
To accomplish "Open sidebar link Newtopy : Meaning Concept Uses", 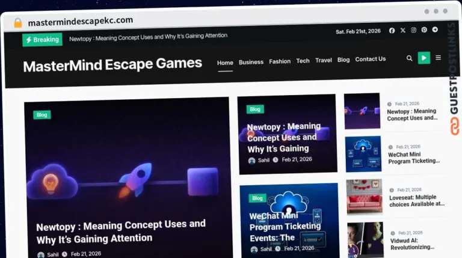I will [412, 115].
